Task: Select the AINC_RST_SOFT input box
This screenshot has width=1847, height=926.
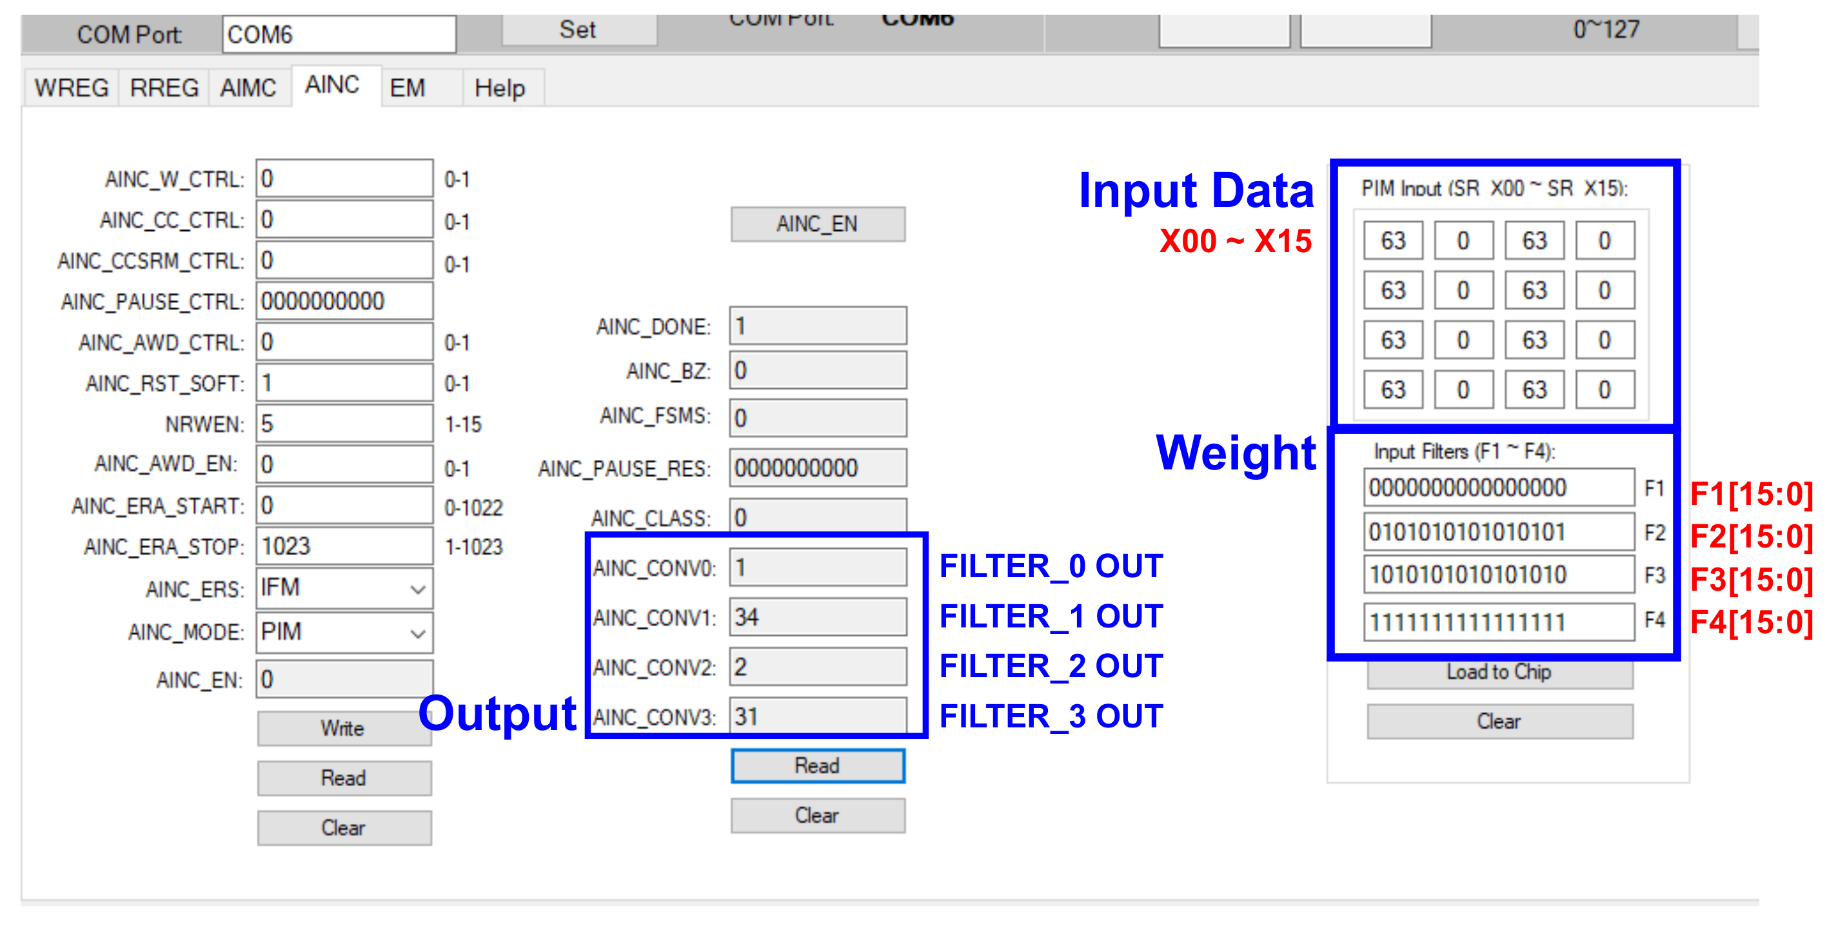Action: tap(344, 383)
